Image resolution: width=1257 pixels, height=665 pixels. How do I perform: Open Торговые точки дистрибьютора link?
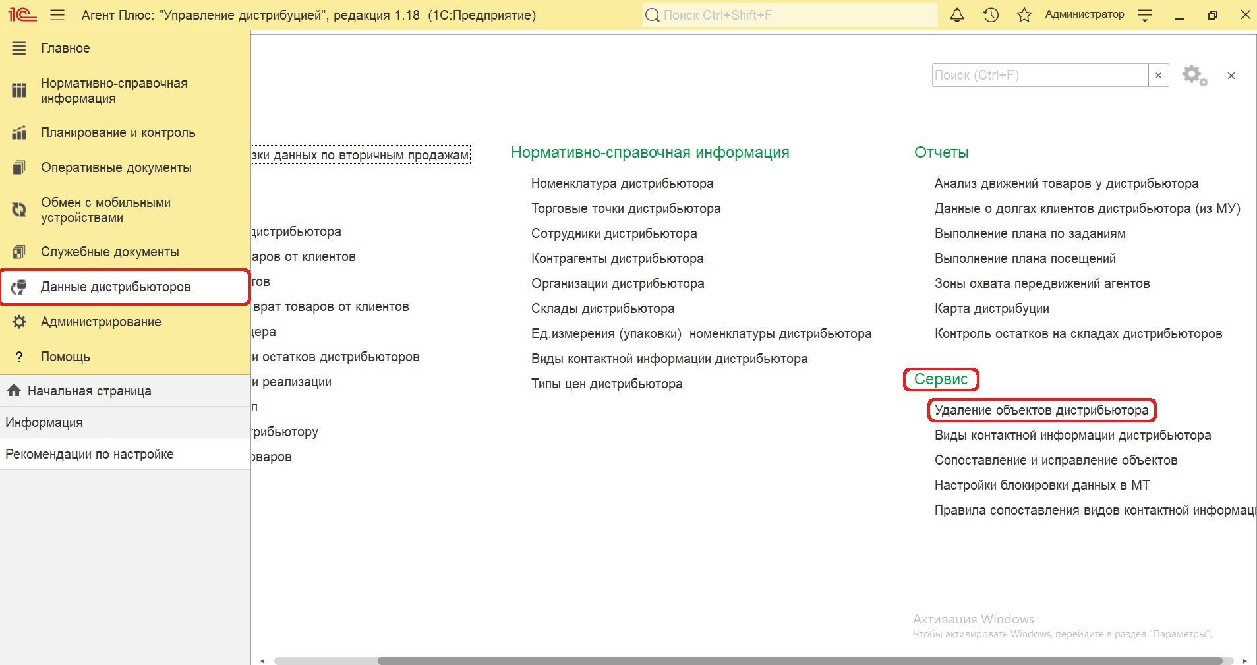(626, 208)
